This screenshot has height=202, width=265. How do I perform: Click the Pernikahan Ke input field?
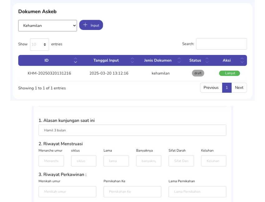tap(132, 192)
